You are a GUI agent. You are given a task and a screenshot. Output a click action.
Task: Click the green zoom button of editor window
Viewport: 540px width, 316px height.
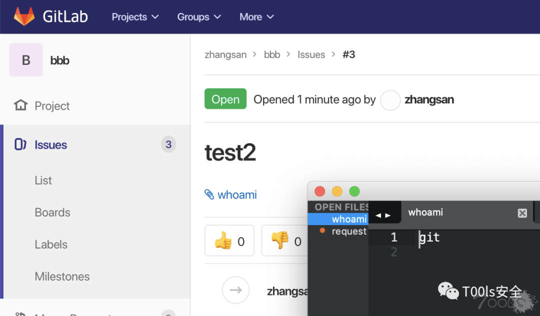354,191
